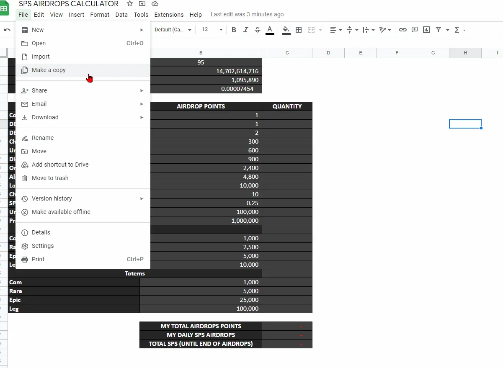Click the Totems section header cell

(135, 273)
